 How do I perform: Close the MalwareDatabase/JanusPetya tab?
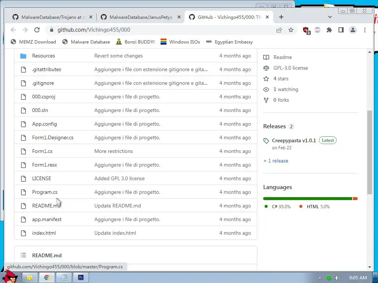[179, 17]
